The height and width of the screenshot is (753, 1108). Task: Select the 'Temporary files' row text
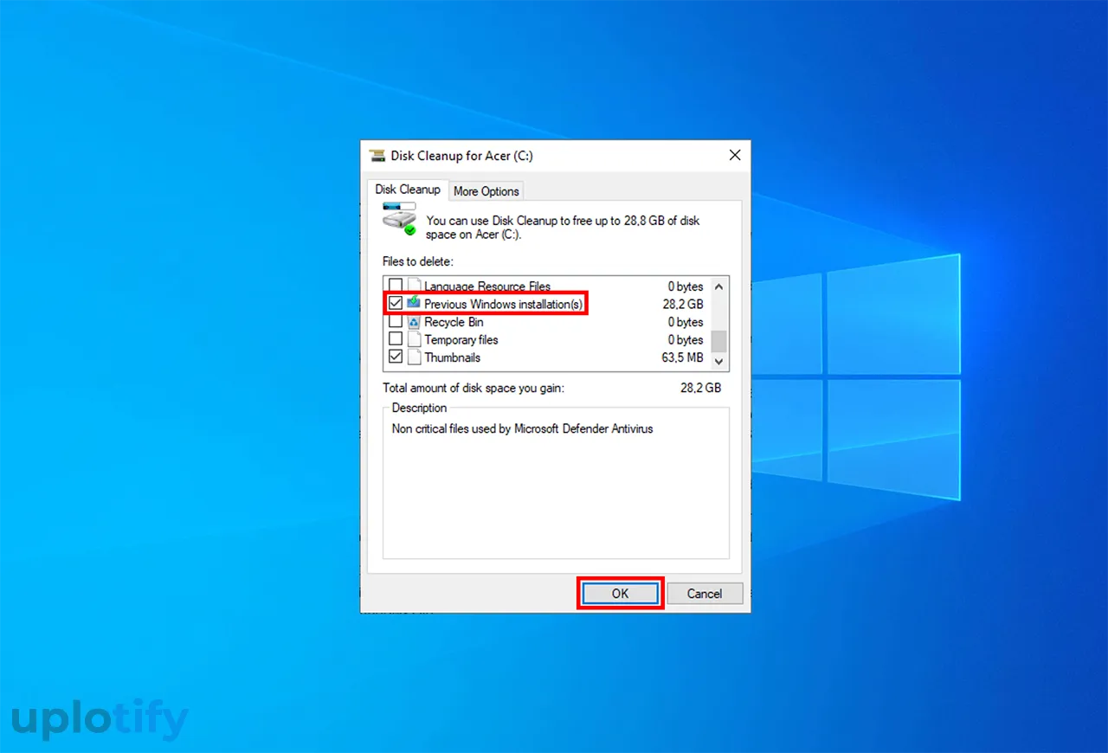pos(461,340)
